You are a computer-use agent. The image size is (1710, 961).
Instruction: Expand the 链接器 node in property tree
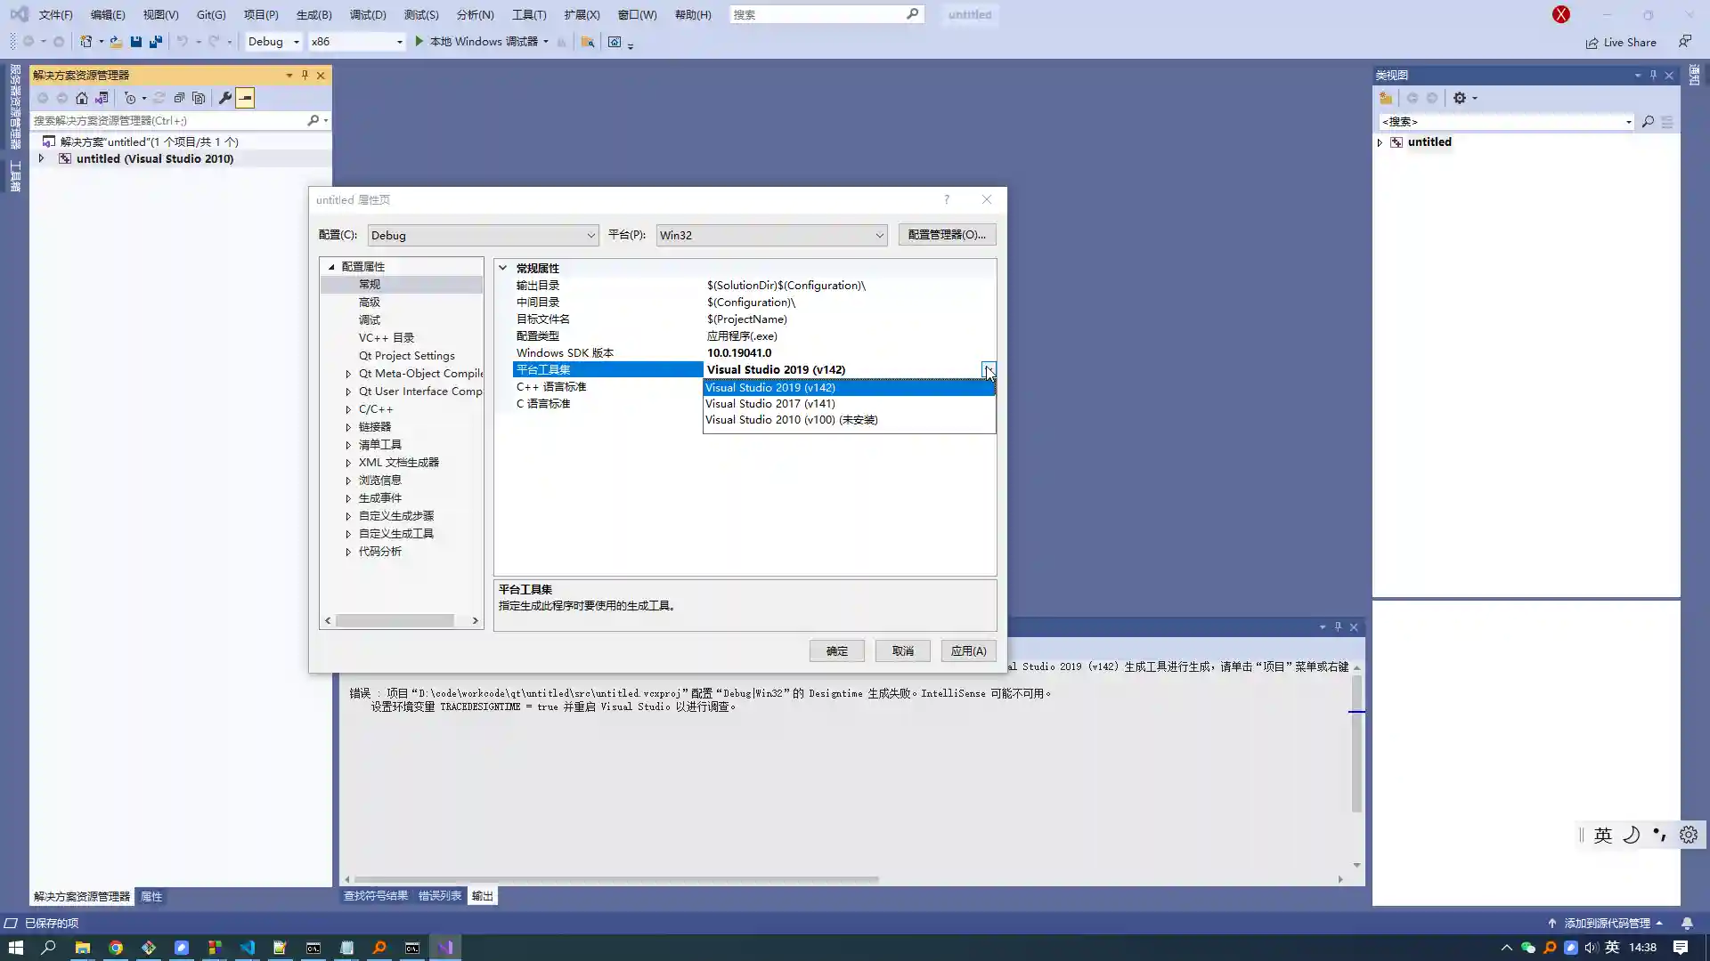point(348,427)
